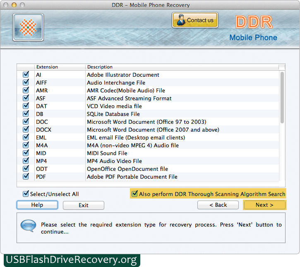Image resolution: width=300 pixels, height=267 pixels.
Task: Select 'Adobe PDF Portable Document File' description
Action: 132,177
